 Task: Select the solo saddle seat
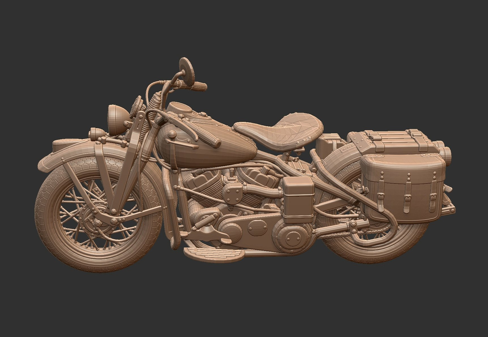tap(279, 131)
